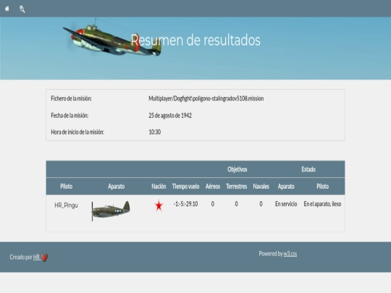391x293 pixels.
Task: Click the flight time -1:-5:-29.10
Action: (x=185, y=204)
